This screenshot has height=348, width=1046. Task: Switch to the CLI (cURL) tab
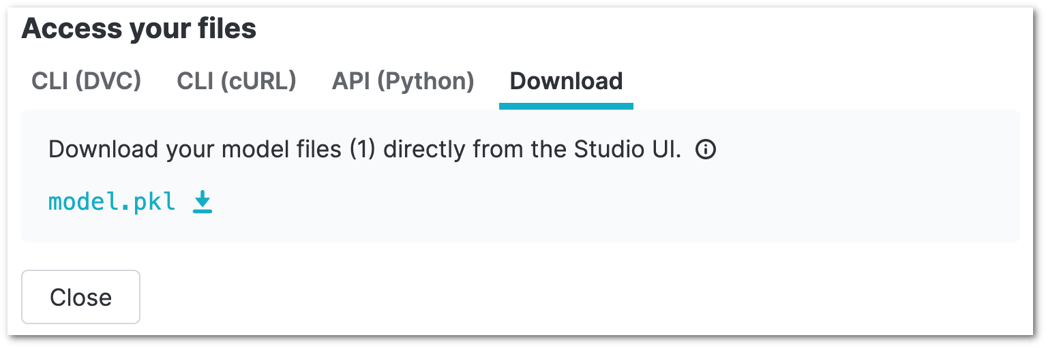click(237, 81)
